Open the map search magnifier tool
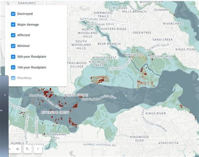Viewport: 199px width, 157px height. 27,149
